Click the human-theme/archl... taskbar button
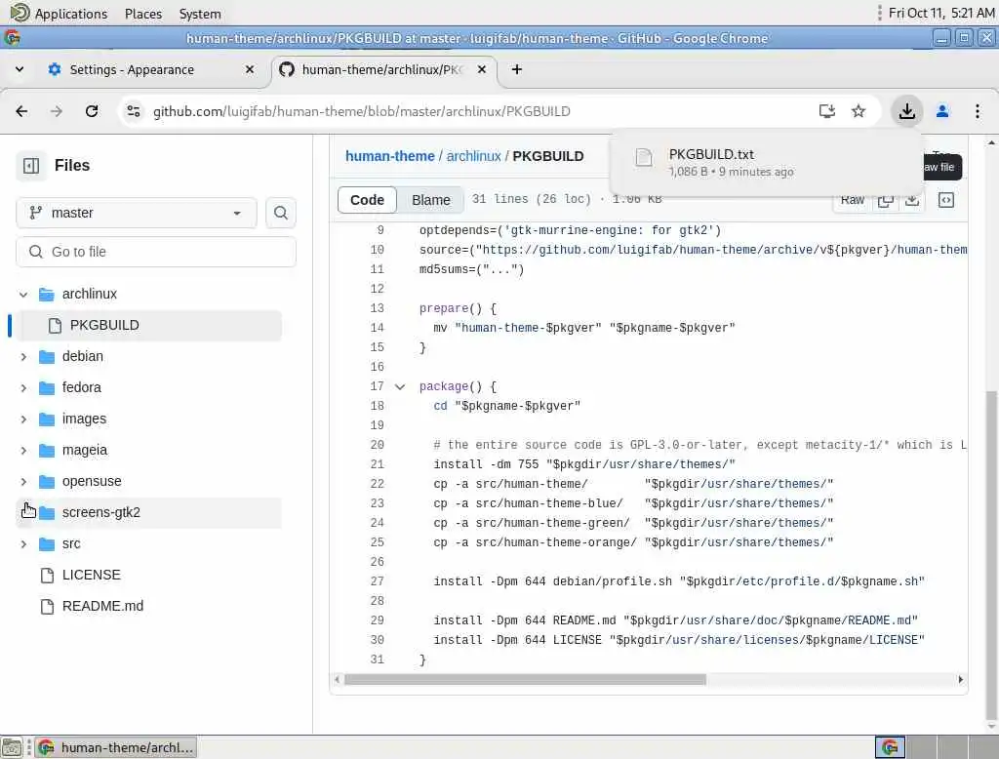This screenshot has width=999, height=759. point(116,747)
